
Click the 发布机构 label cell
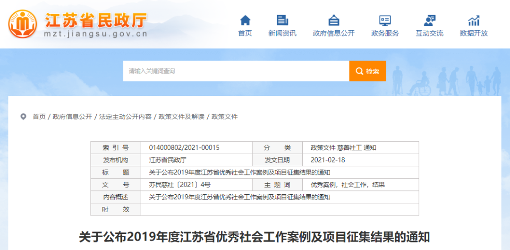[116, 160]
